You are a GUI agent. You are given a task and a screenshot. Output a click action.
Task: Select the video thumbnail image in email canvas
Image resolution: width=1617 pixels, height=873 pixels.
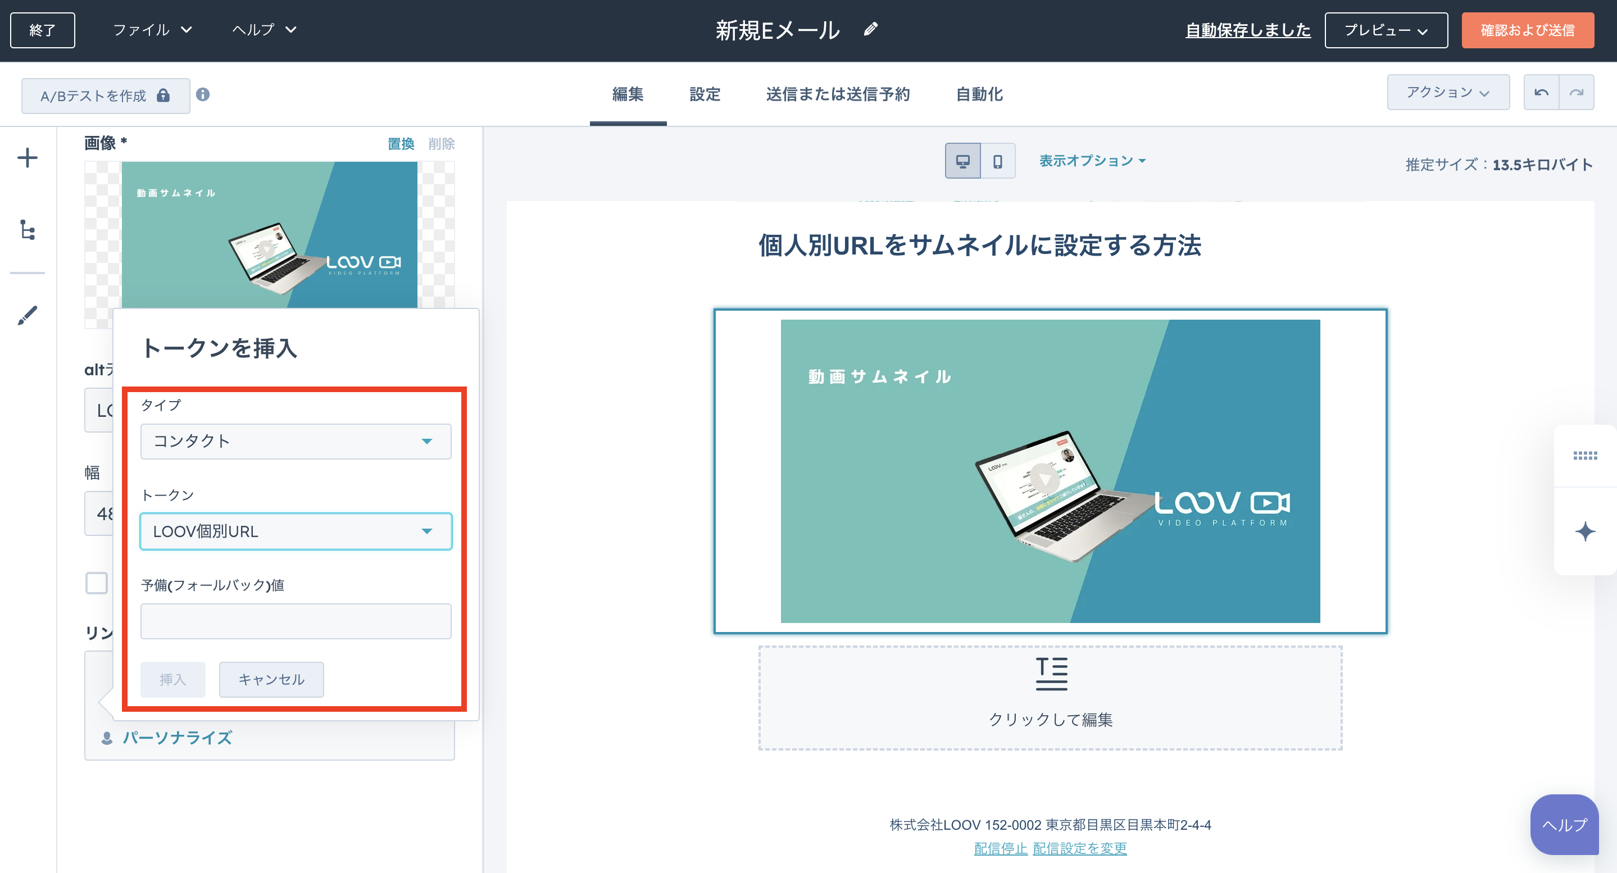point(1050,471)
